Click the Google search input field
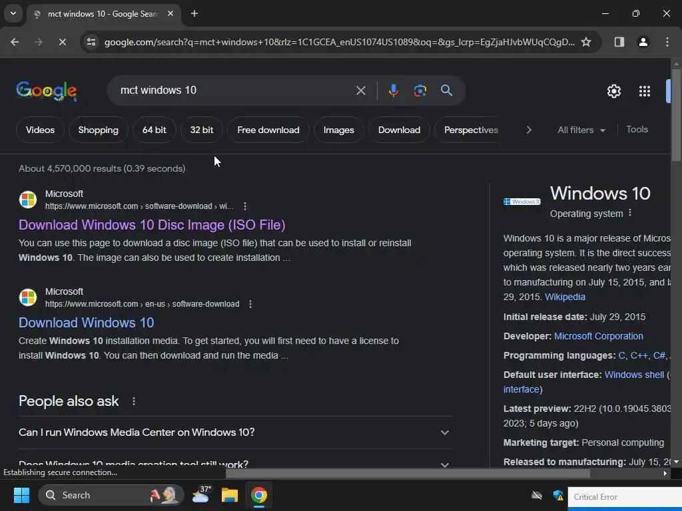The height and width of the screenshot is (511, 682). pos(235,90)
